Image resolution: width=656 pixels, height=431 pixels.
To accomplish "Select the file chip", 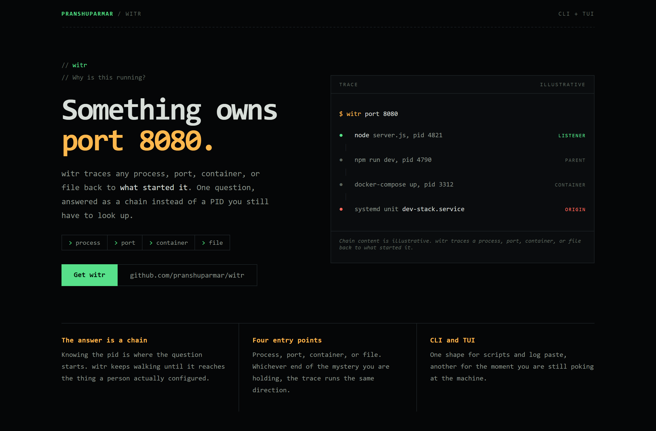I will pos(212,242).
